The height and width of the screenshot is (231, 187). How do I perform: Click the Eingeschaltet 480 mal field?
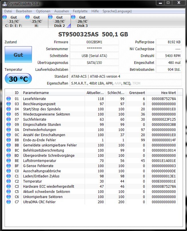[x=169, y=62]
